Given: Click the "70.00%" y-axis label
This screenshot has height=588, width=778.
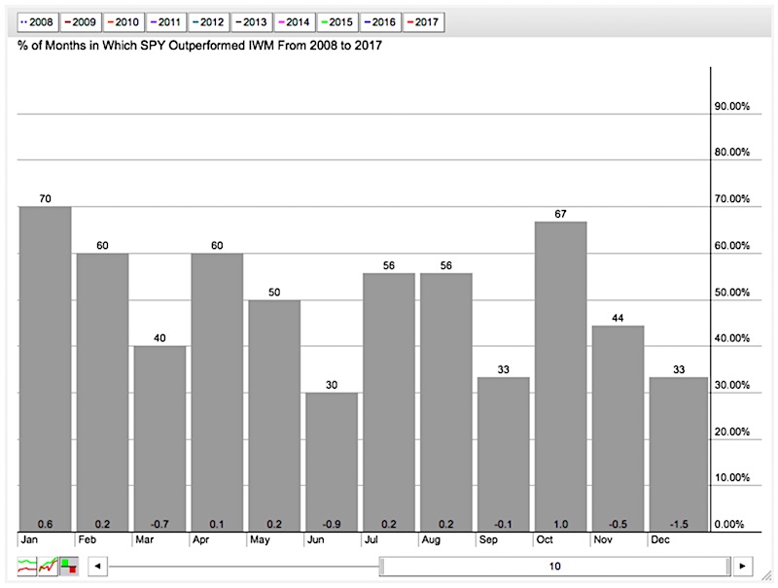Looking at the screenshot, I should pyautogui.click(x=732, y=199).
